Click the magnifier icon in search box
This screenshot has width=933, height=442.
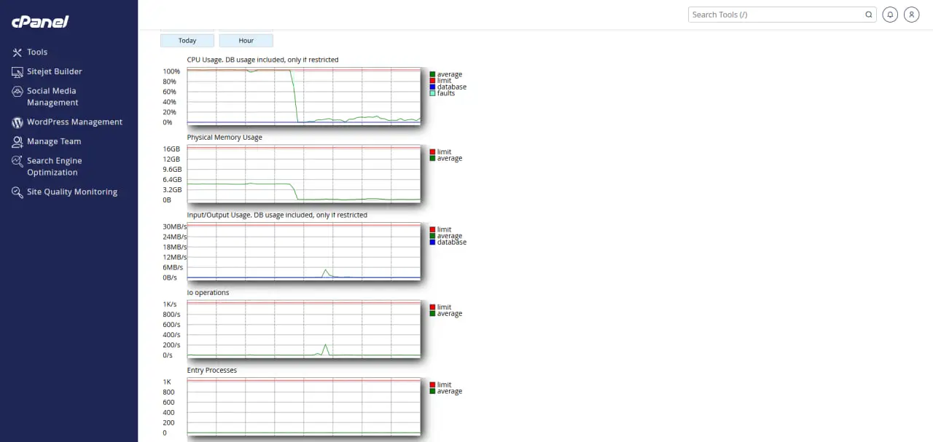click(x=869, y=15)
